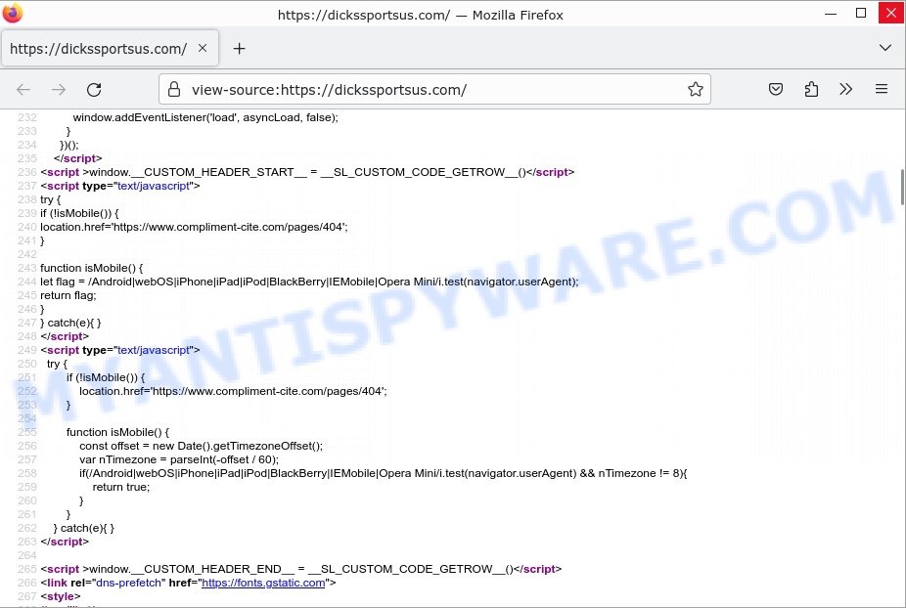Image resolution: width=906 pixels, height=608 pixels.
Task: Go back one page
Action: pos(23,90)
